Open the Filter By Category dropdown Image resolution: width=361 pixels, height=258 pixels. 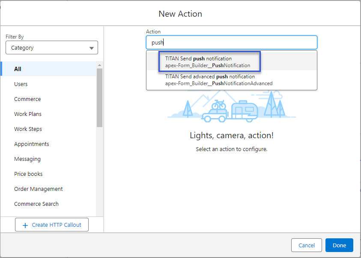51,48
